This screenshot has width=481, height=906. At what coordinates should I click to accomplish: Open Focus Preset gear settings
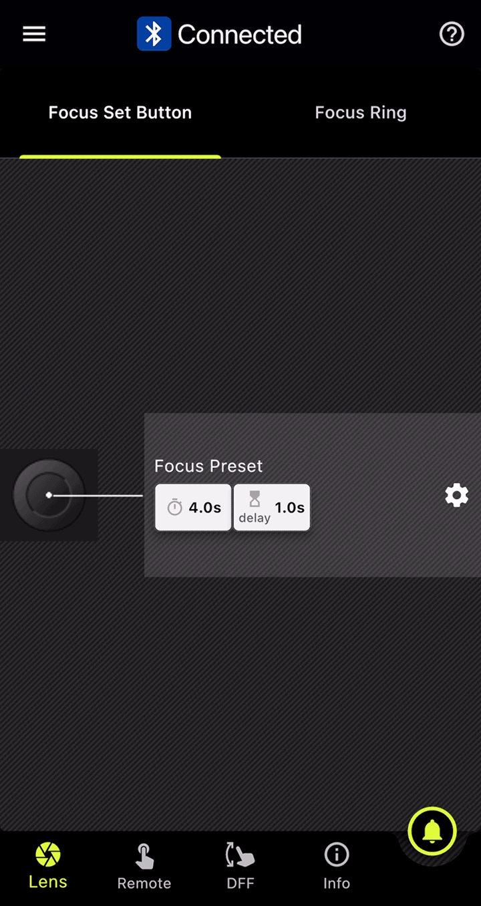[x=457, y=495]
